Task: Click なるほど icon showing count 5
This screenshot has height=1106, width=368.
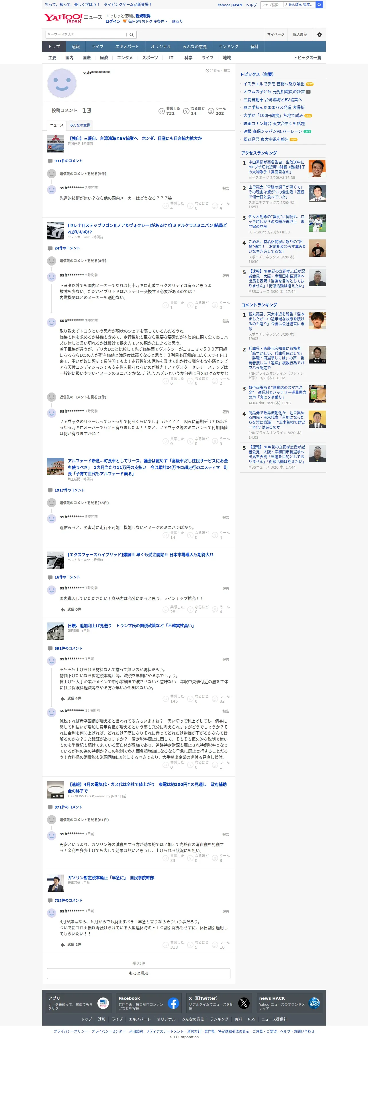Action: click(x=190, y=945)
